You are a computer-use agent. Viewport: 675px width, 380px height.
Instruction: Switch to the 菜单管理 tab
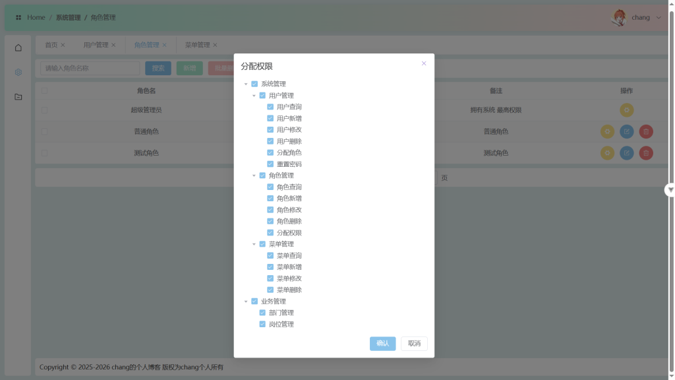(x=197, y=45)
